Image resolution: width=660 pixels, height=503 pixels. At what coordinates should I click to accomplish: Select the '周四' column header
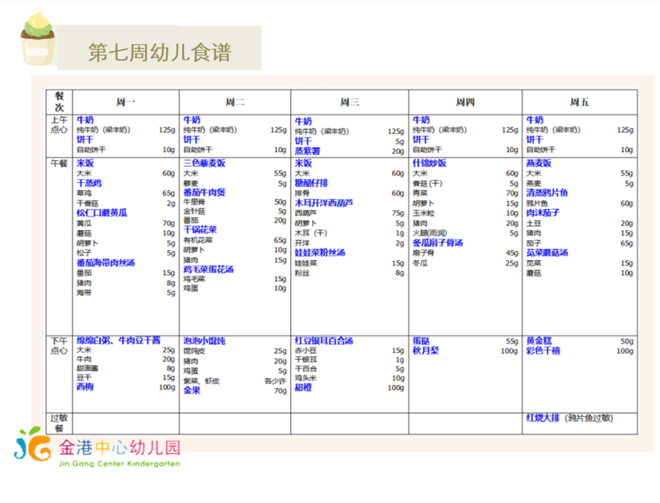[465, 102]
